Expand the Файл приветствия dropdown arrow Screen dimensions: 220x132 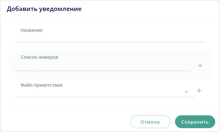coord(186,92)
